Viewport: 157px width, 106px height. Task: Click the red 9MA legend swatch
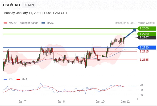pyautogui.click(x=18, y=79)
